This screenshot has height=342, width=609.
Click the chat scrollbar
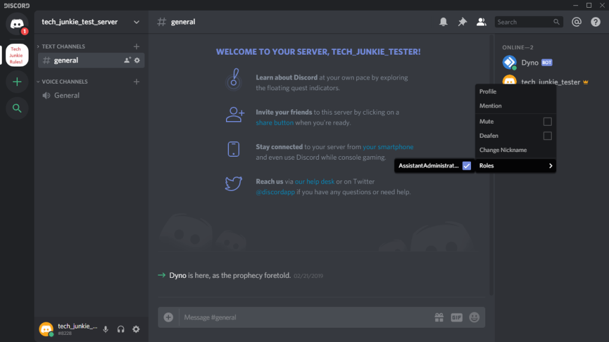[491, 165]
